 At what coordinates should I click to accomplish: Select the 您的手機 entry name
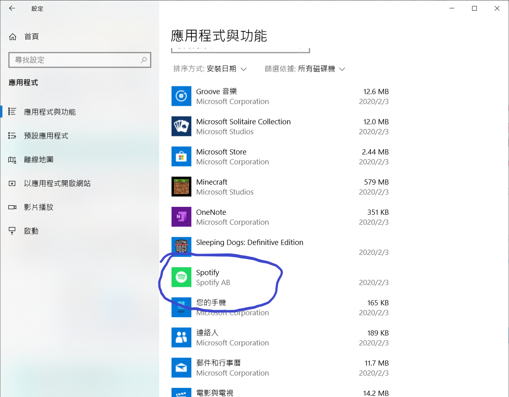pyautogui.click(x=211, y=303)
